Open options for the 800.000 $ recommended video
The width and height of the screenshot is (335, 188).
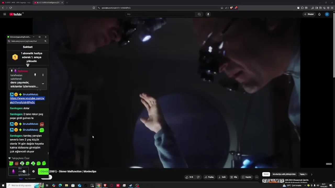point(314,180)
